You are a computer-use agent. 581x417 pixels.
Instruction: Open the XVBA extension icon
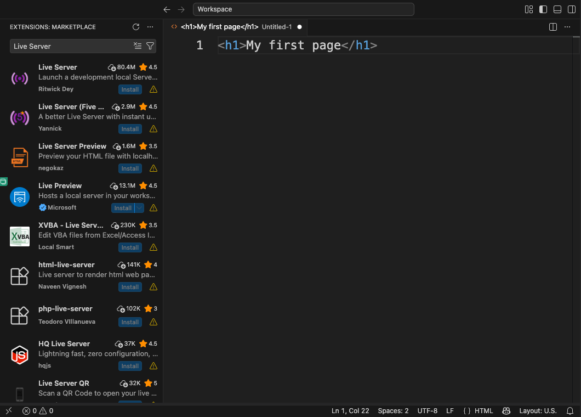[20, 236]
